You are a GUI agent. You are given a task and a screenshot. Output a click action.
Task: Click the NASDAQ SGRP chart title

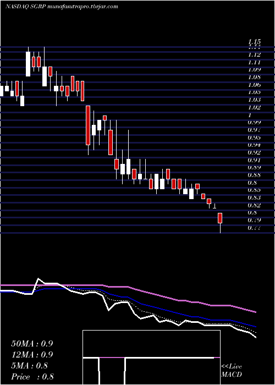coord(62,7)
